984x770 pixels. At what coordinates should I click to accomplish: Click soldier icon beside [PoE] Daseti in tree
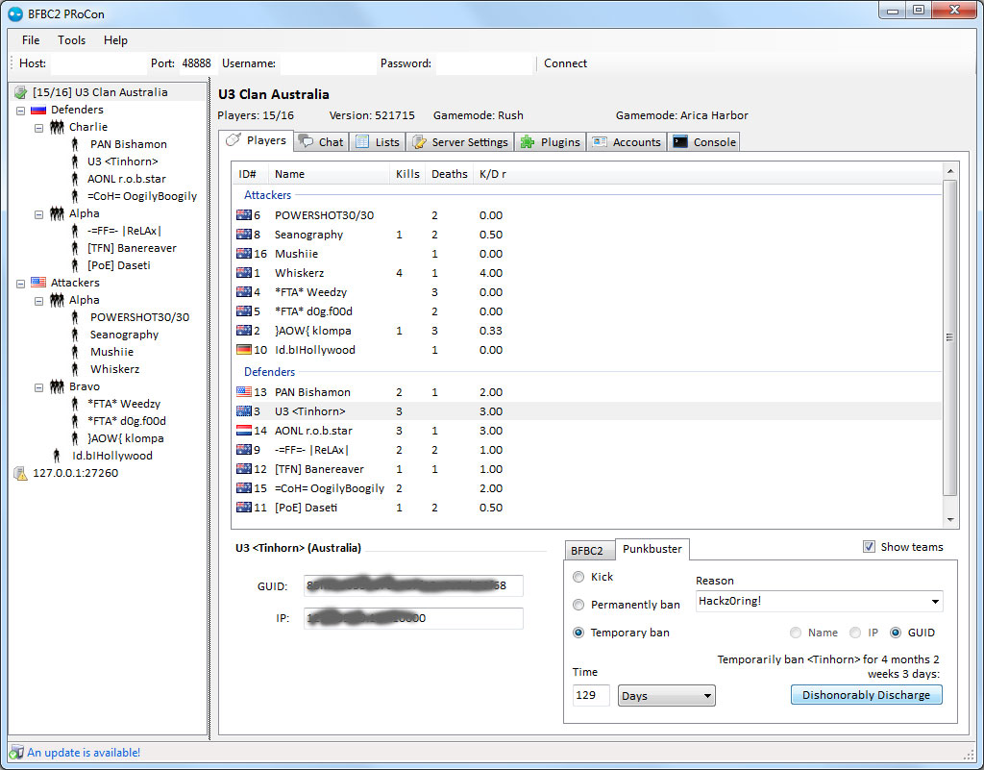click(75, 265)
